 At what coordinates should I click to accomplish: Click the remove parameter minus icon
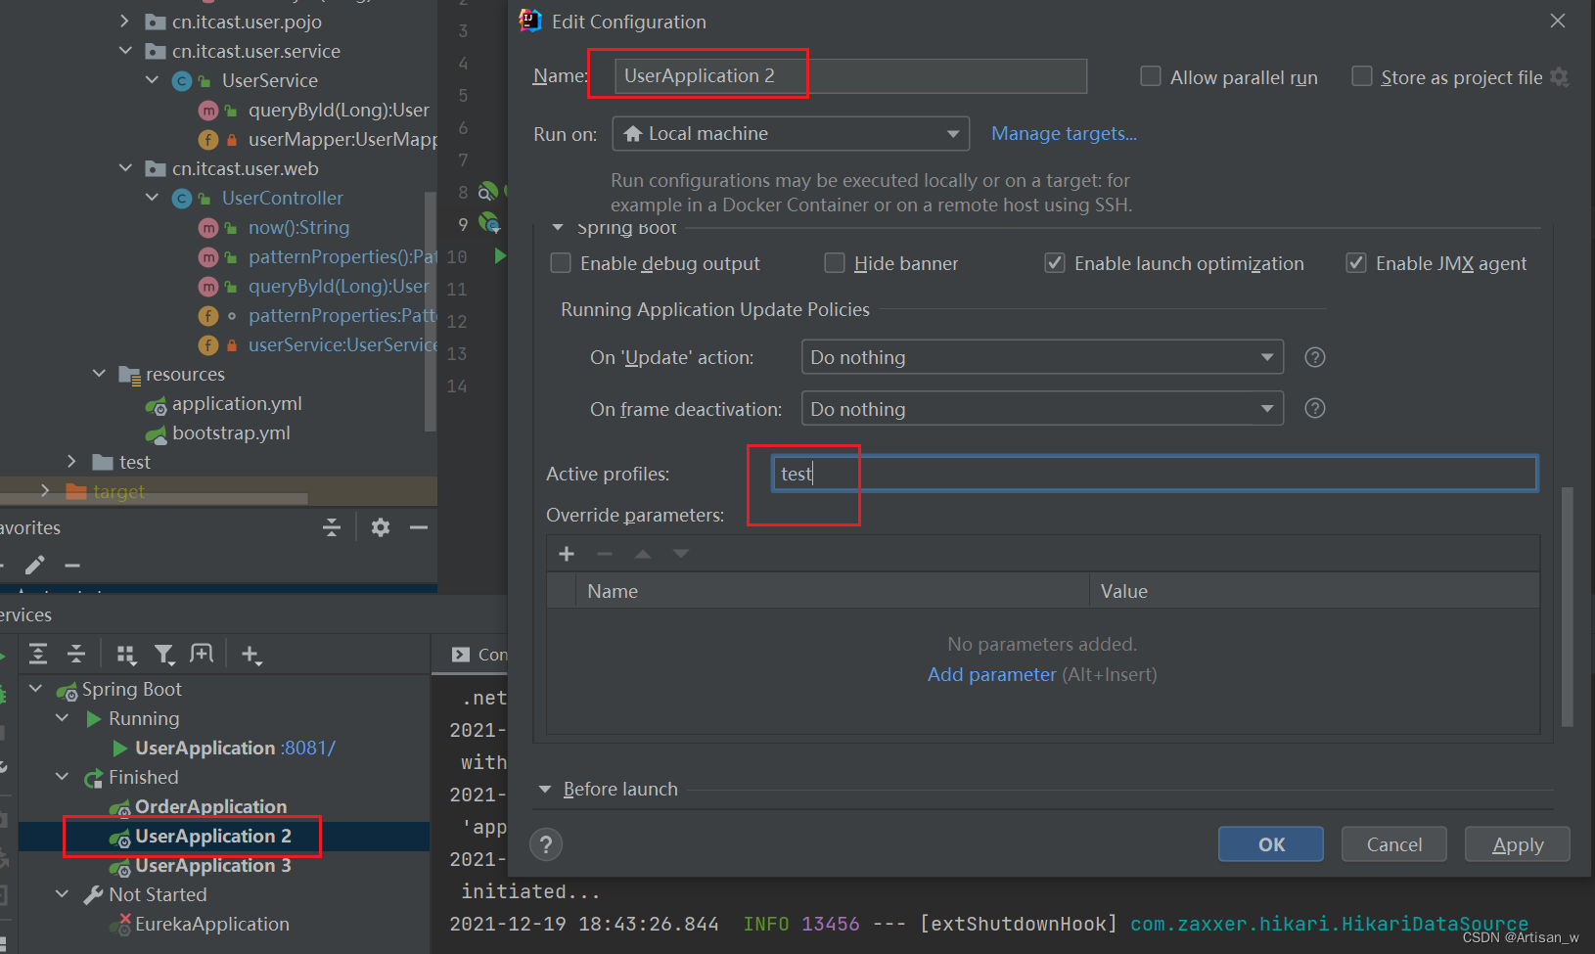click(605, 554)
